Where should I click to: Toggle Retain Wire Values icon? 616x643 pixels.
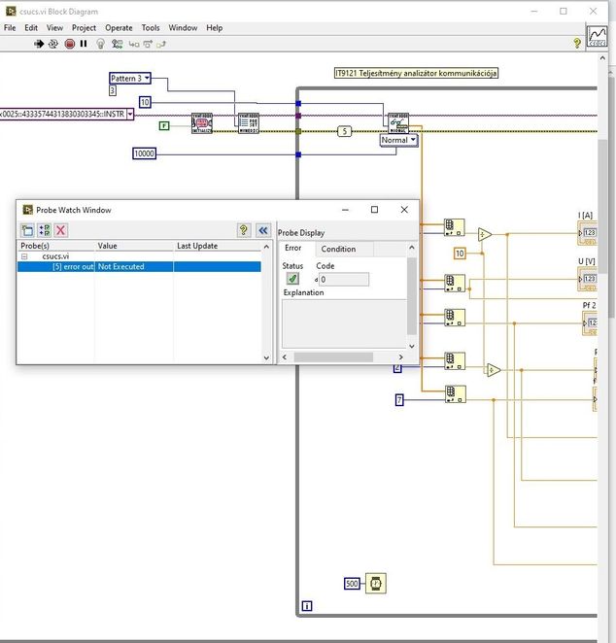[x=118, y=44]
